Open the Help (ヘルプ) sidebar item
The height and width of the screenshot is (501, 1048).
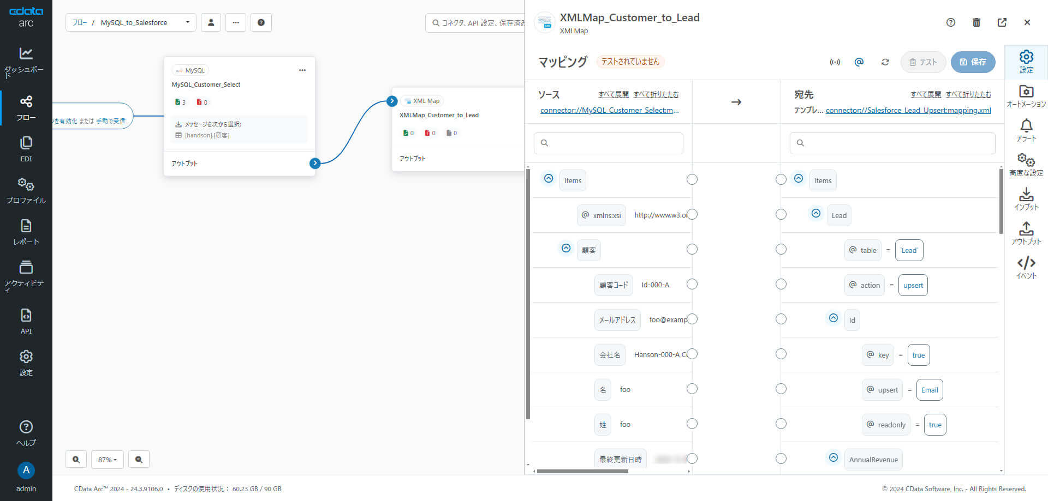pyautogui.click(x=26, y=433)
